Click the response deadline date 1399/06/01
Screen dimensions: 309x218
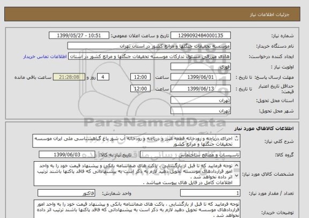[201, 77]
